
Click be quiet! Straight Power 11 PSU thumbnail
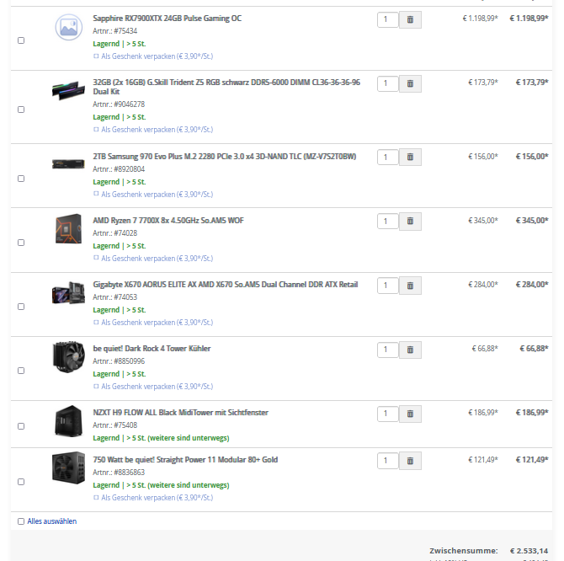(68, 468)
